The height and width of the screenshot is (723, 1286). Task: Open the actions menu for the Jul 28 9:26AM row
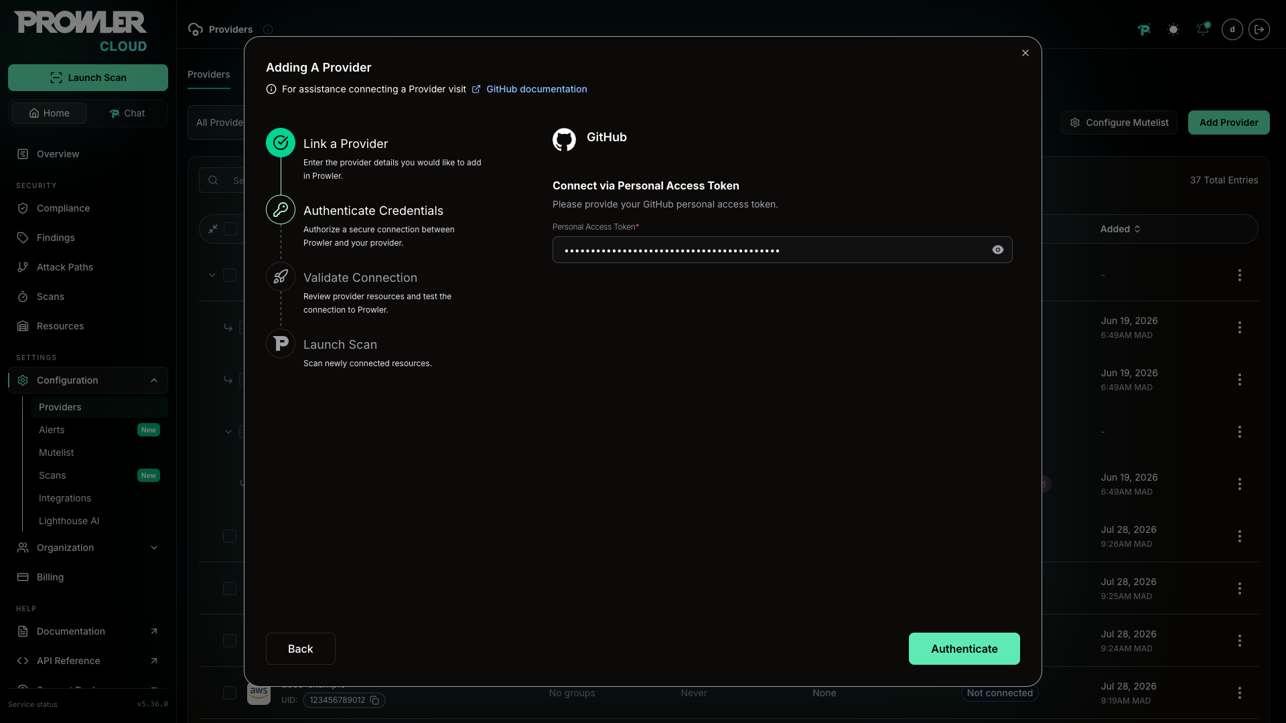[1239, 536]
